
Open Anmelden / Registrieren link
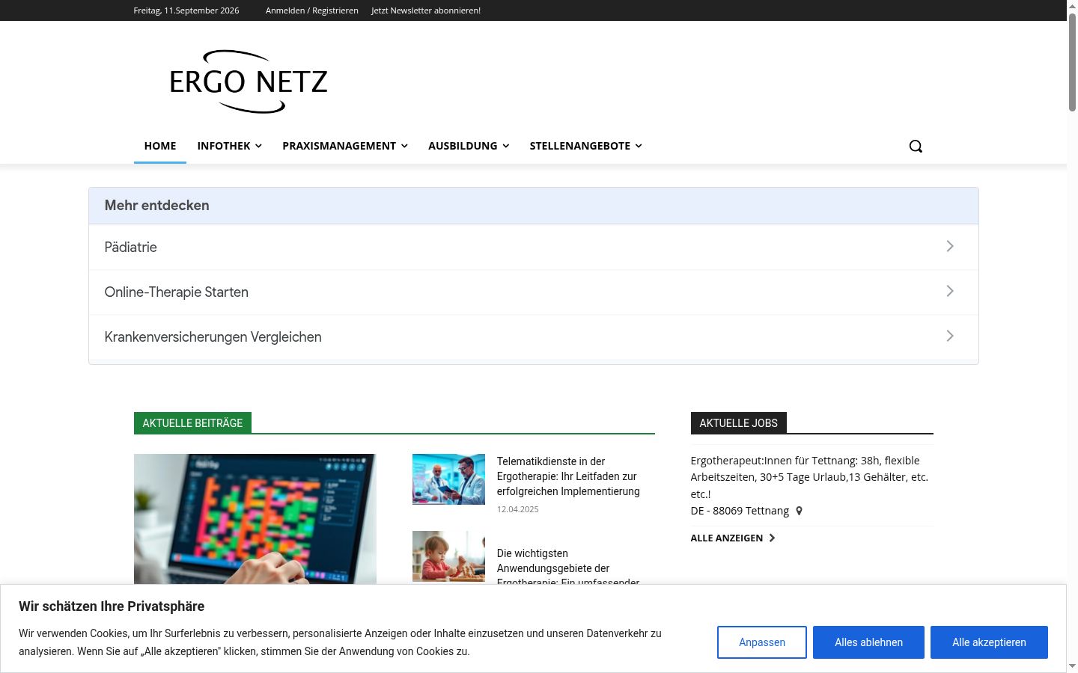pyautogui.click(x=312, y=10)
